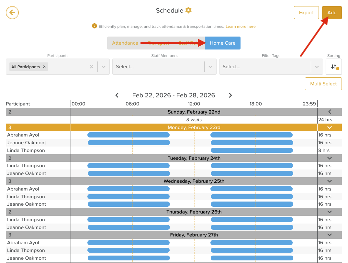Open the Sorting arrows icon
The width and height of the screenshot is (348, 263).
tap(334, 67)
